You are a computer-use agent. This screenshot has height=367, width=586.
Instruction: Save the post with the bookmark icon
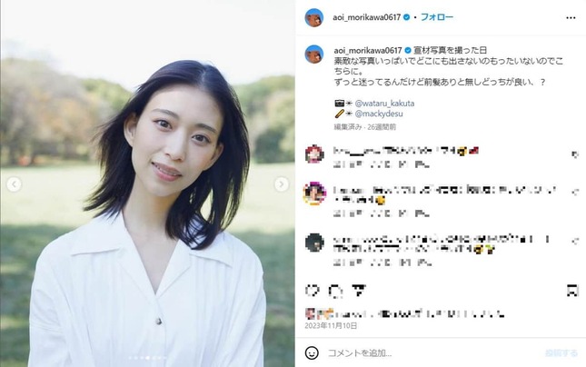point(572,291)
